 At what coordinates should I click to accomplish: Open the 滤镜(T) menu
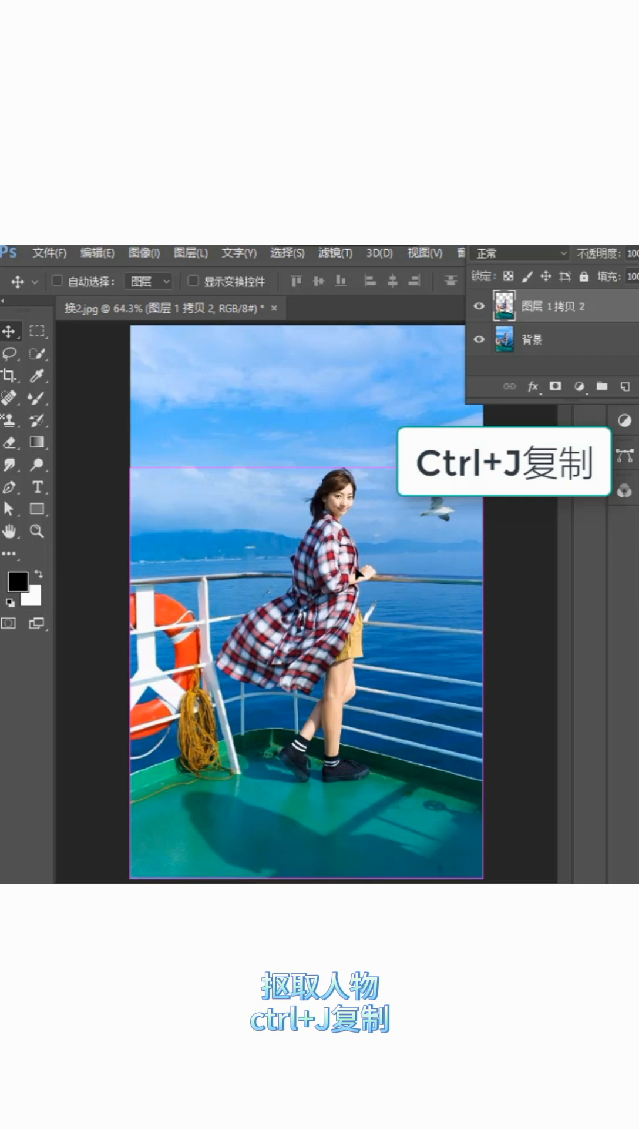pyautogui.click(x=335, y=253)
